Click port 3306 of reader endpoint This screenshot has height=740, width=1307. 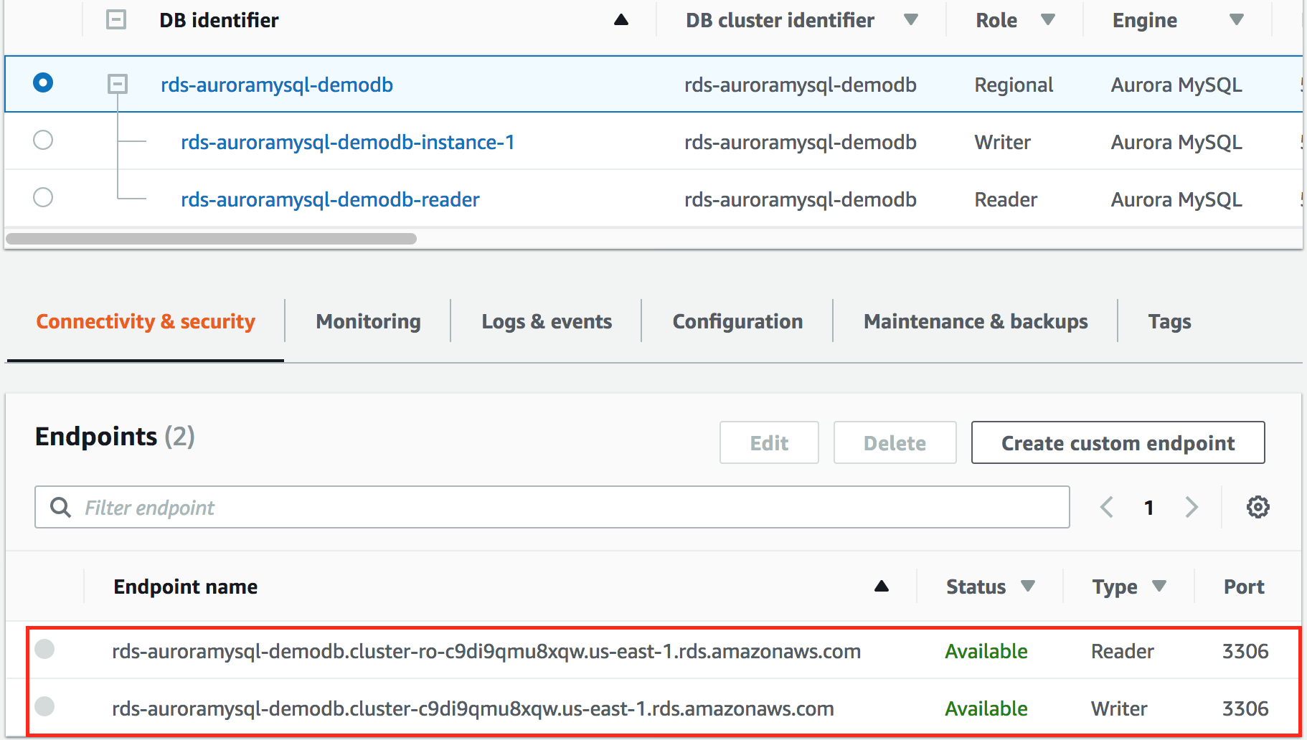[x=1245, y=651]
